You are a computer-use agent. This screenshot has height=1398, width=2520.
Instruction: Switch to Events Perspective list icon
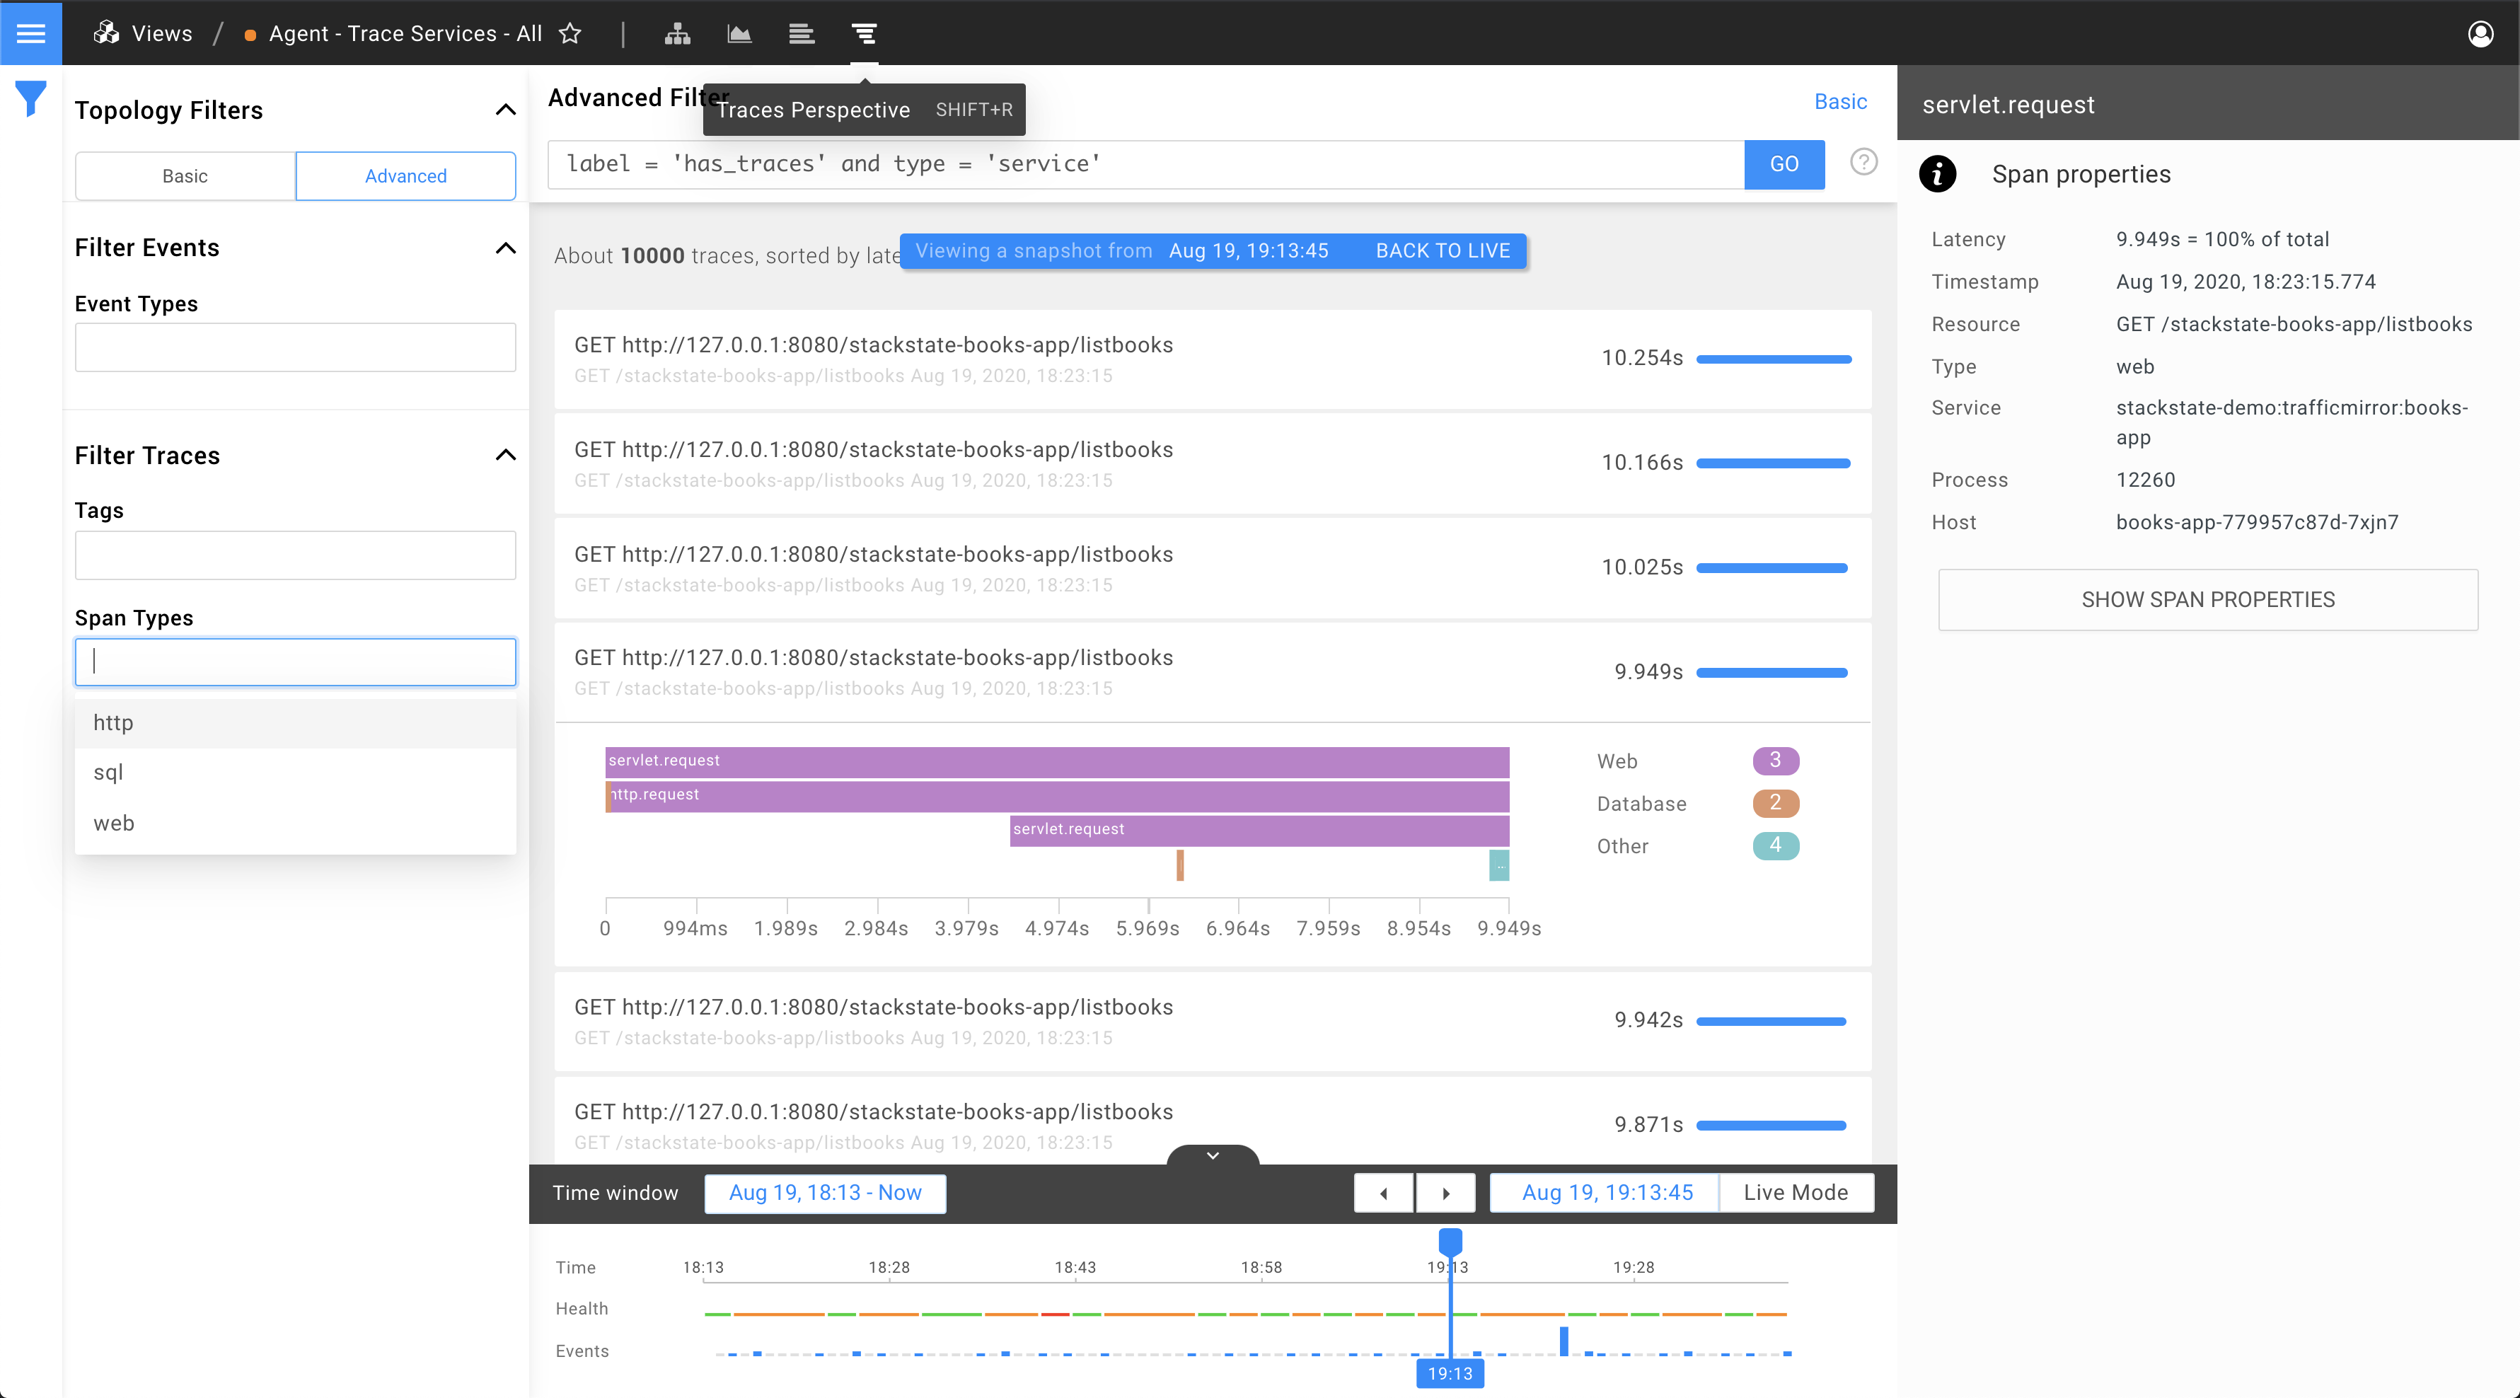(802, 33)
